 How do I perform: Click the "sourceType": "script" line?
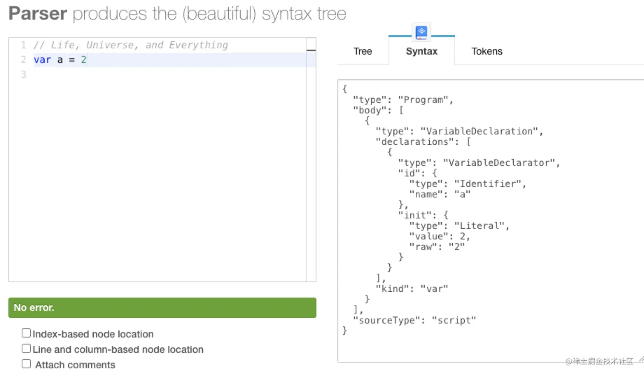(414, 320)
